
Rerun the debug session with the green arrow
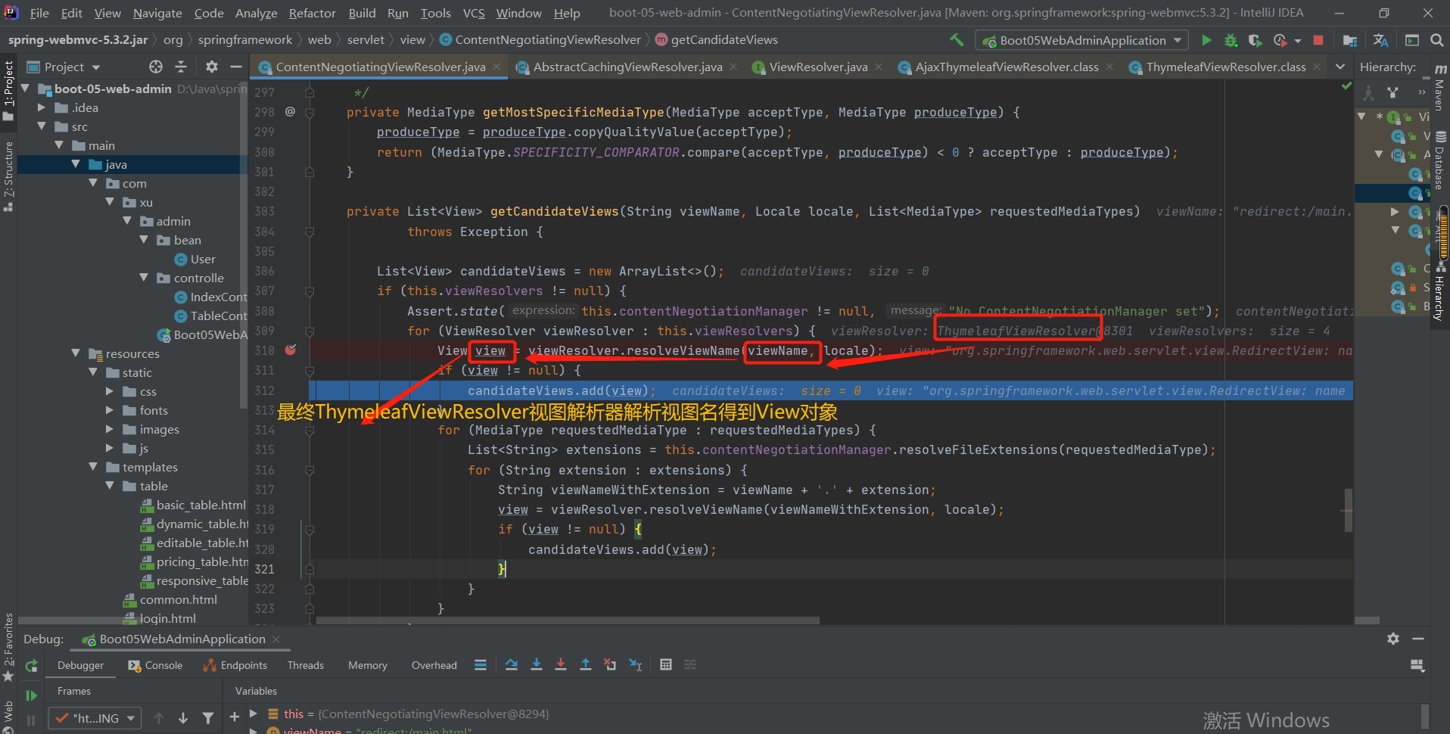click(31, 666)
